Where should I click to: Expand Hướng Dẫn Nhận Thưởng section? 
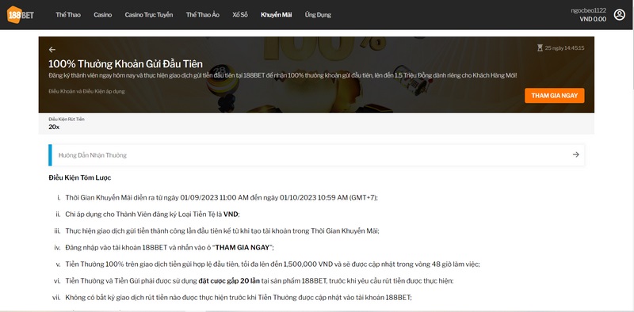click(316, 155)
